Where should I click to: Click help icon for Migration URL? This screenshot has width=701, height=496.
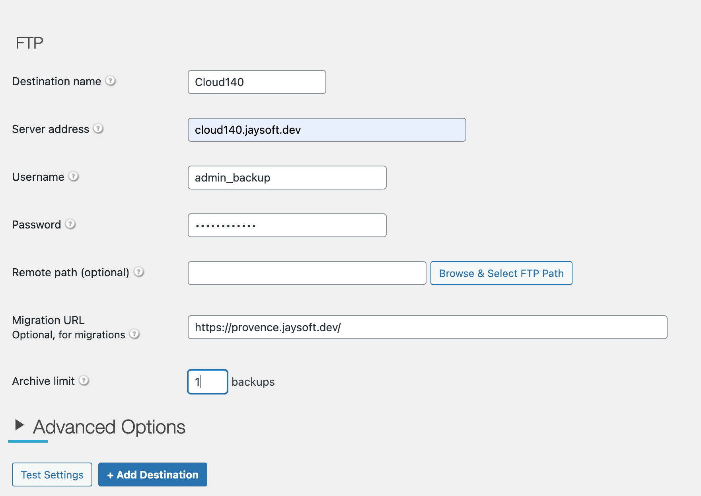point(135,334)
